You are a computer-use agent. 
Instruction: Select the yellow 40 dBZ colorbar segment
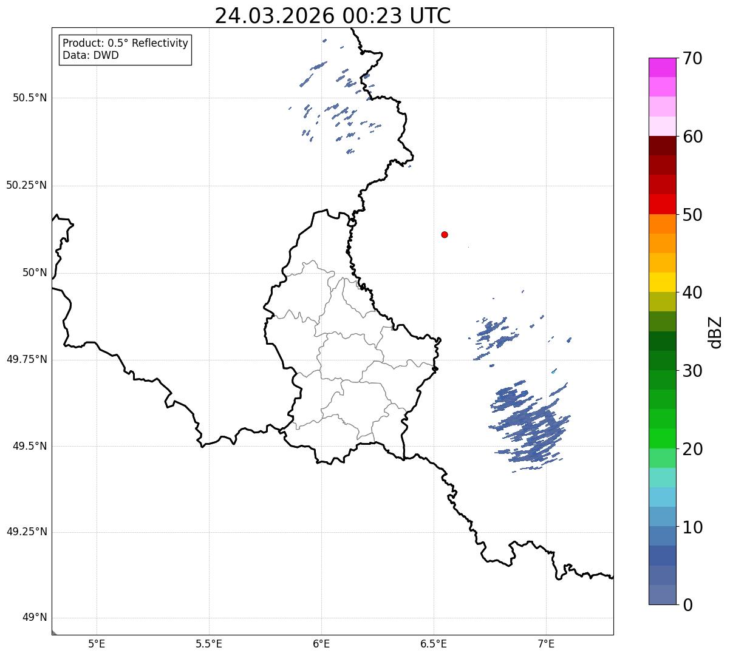662,282
